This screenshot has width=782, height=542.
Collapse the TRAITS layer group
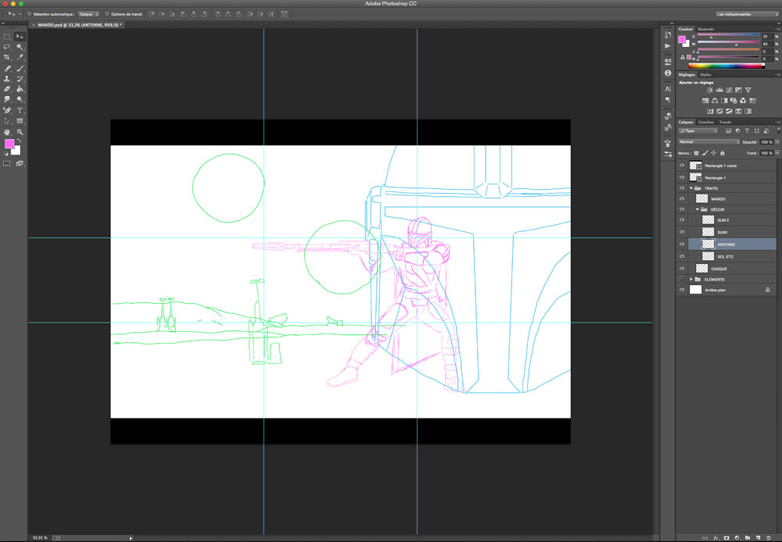click(x=691, y=188)
